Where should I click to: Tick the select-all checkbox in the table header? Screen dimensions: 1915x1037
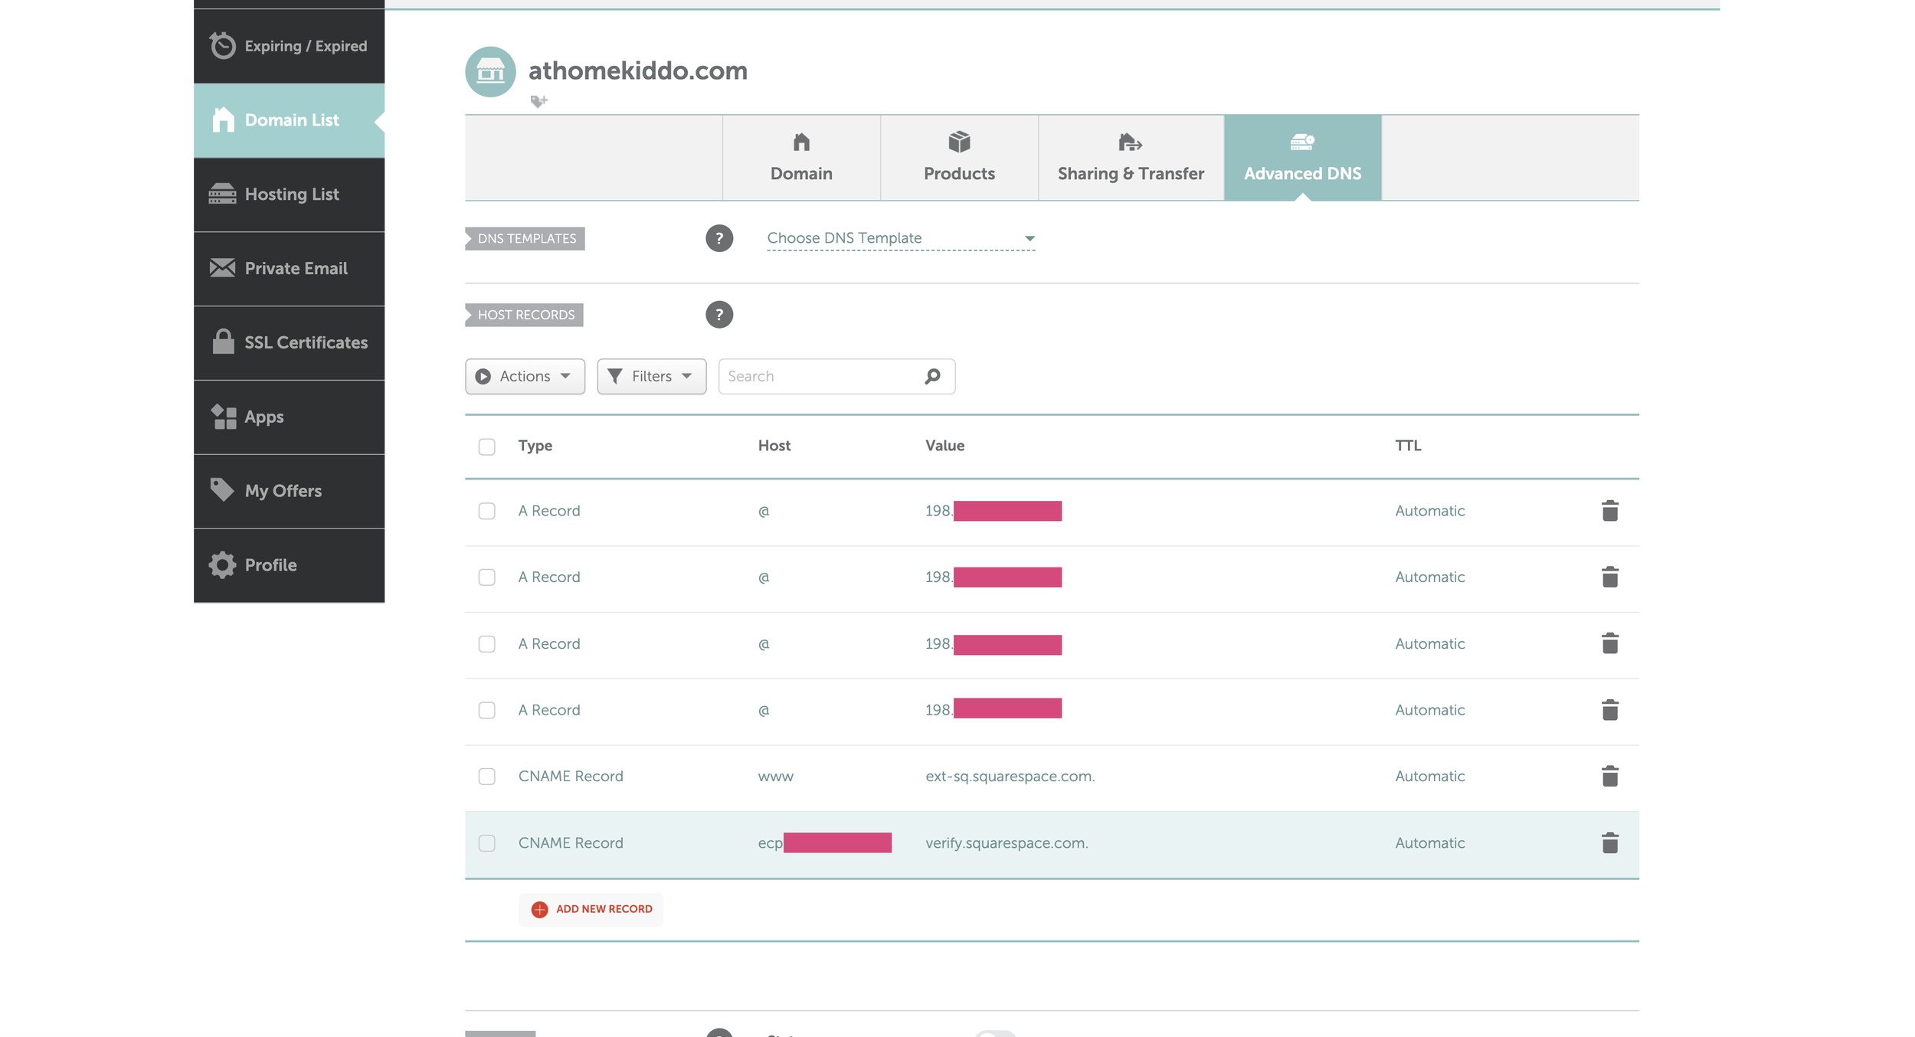pos(486,447)
